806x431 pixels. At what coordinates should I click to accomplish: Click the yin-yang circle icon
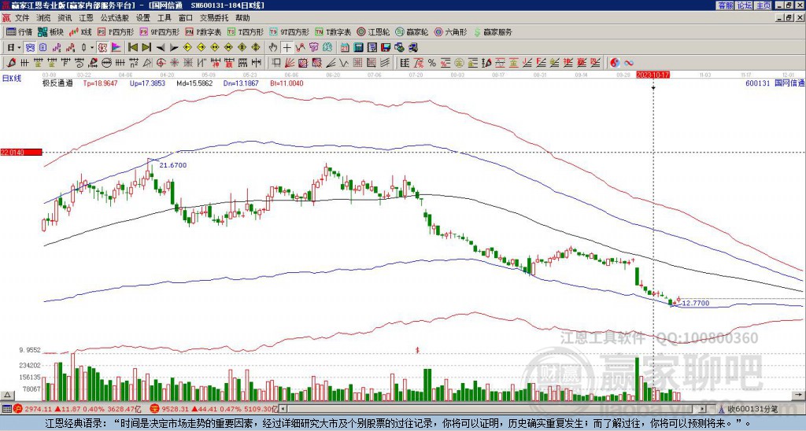pyautogui.click(x=615, y=63)
